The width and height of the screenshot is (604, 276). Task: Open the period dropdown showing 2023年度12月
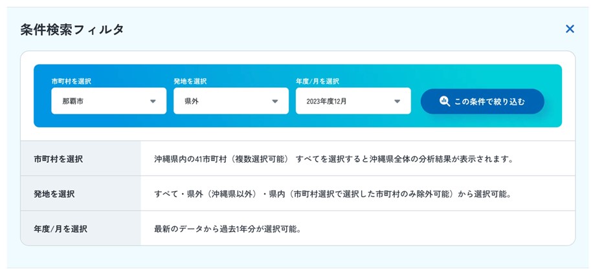coord(353,101)
